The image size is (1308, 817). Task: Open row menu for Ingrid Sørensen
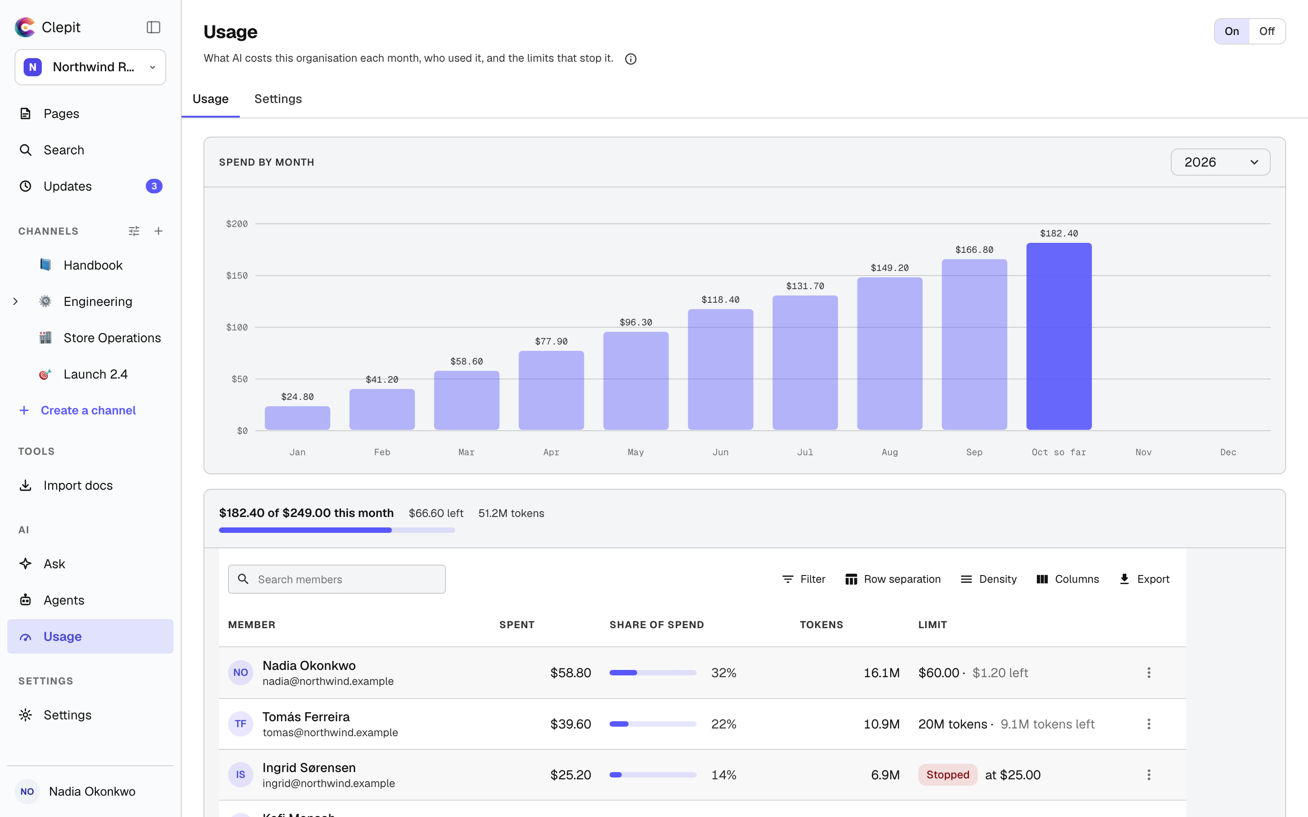tap(1149, 775)
